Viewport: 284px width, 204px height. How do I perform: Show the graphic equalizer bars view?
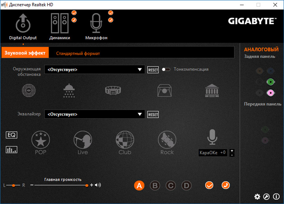(11, 150)
